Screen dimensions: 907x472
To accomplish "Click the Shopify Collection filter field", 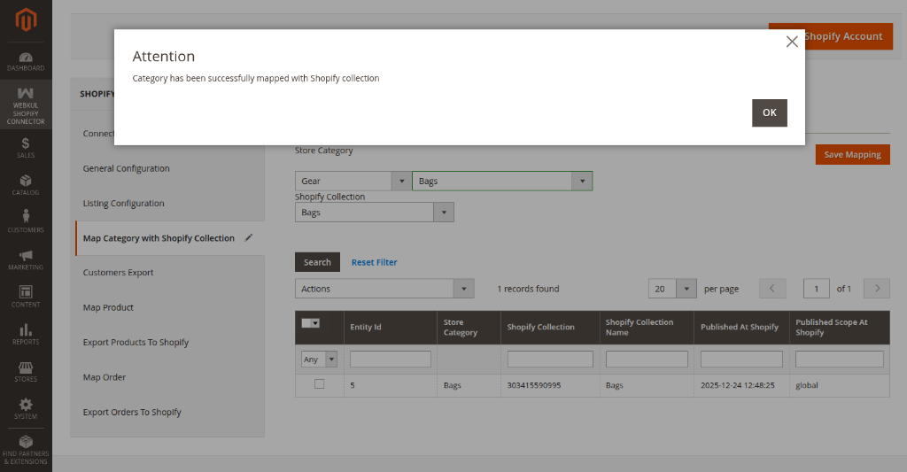I will (x=550, y=360).
